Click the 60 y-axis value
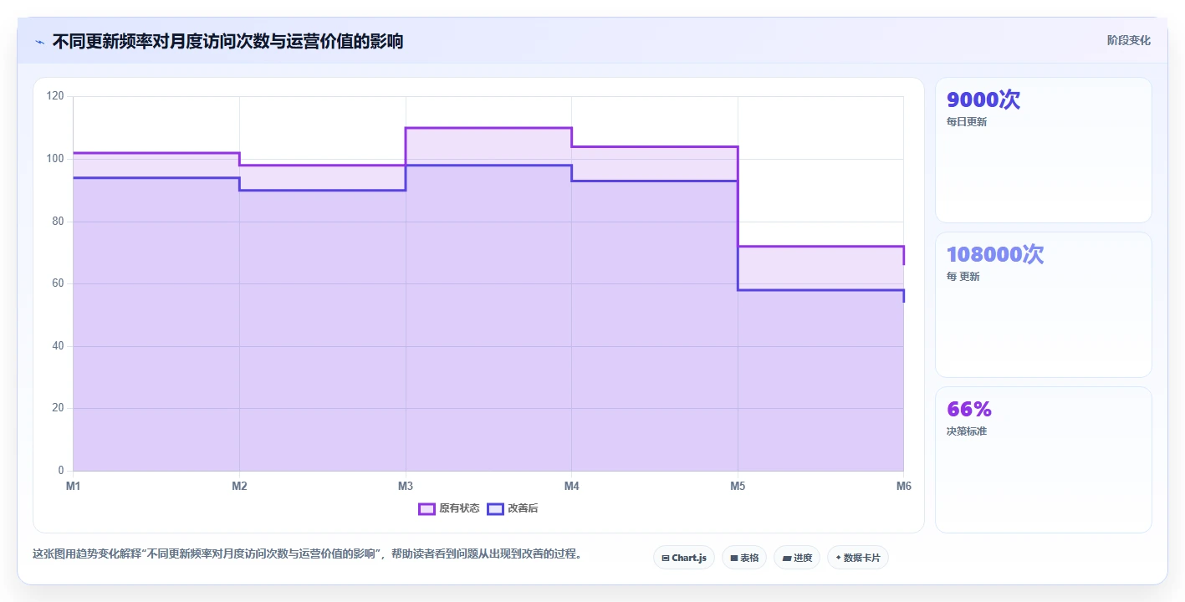 58,283
